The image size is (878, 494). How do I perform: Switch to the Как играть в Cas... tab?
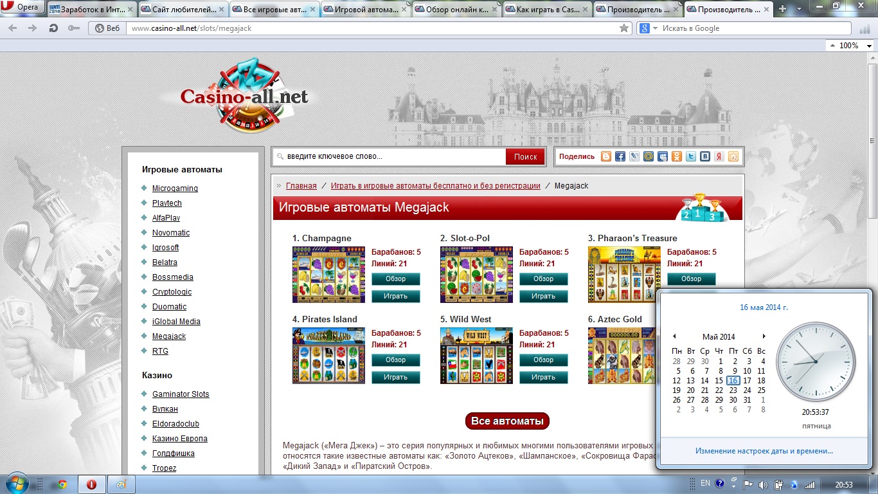(x=548, y=9)
